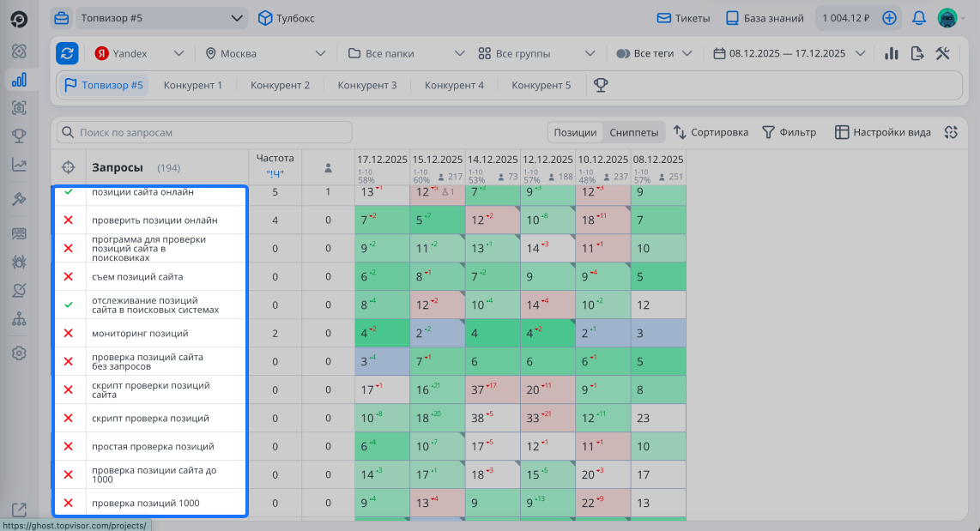Viewport: 980px width, 531px height.
Task: Add funds with the plus icon
Action: point(889,18)
